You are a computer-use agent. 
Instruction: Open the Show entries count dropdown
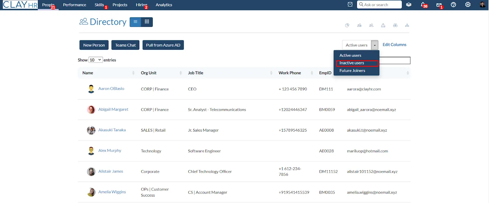coord(95,60)
